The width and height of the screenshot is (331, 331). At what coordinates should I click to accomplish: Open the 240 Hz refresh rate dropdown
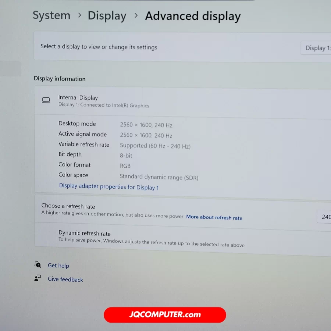click(x=324, y=217)
